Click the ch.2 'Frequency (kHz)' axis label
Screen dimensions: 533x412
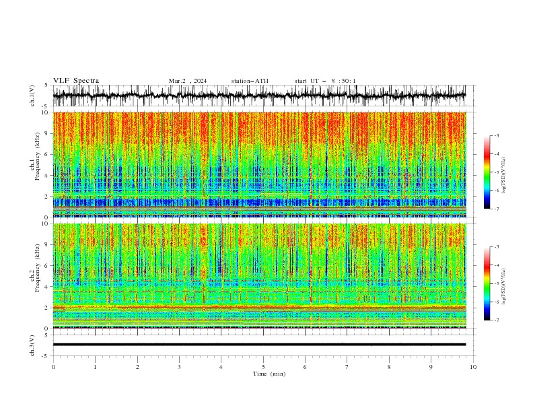[x=38, y=268]
